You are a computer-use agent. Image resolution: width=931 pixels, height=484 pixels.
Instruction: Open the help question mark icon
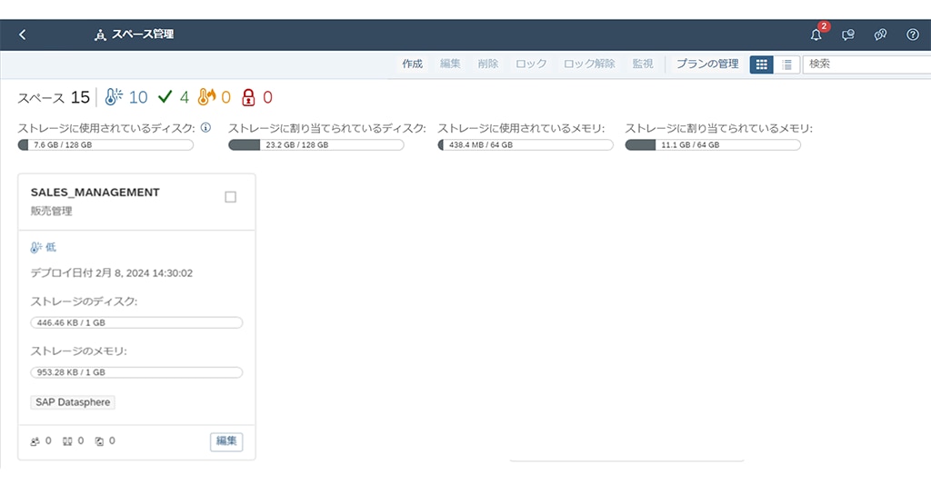click(x=912, y=35)
